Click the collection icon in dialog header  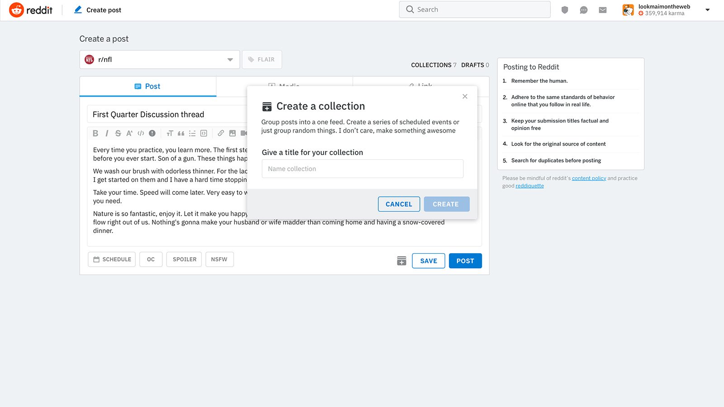267,107
